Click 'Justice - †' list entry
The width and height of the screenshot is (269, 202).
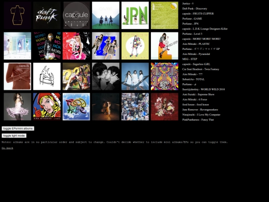(x=188, y=3)
